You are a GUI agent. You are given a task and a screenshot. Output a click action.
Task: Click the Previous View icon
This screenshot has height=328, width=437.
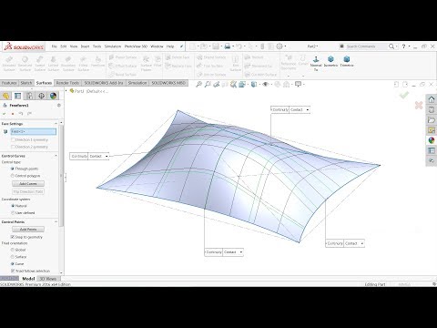click(216, 85)
